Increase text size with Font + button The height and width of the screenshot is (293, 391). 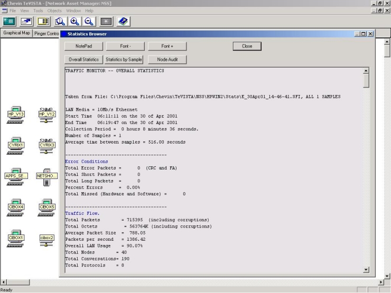point(167,46)
